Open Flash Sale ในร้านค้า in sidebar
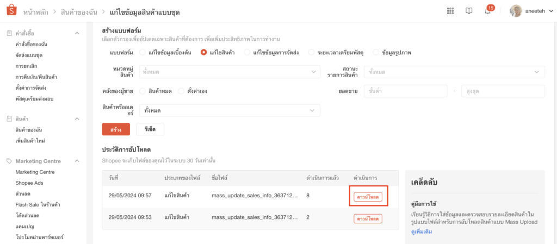 pos(37,205)
